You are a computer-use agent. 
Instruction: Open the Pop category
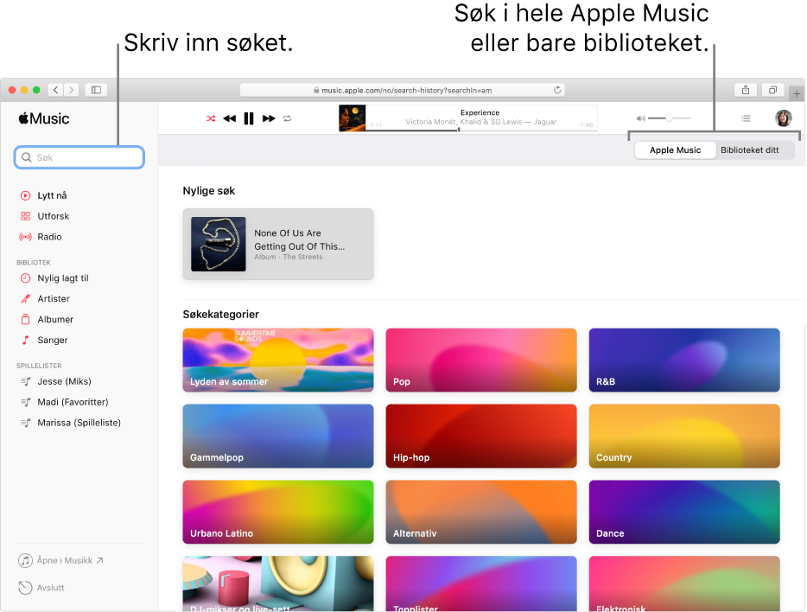[x=481, y=360]
